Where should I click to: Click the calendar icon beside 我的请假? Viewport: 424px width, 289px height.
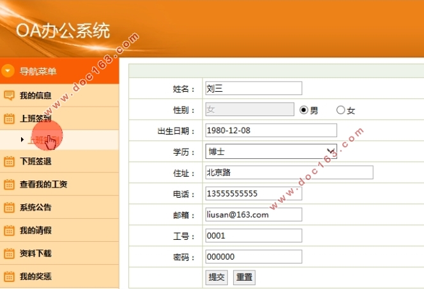pyautogui.click(x=9, y=230)
